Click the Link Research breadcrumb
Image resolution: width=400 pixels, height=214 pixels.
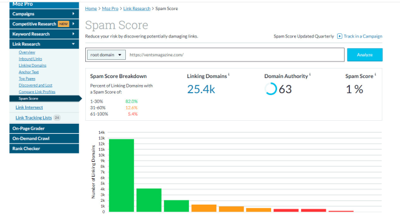pos(136,8)
